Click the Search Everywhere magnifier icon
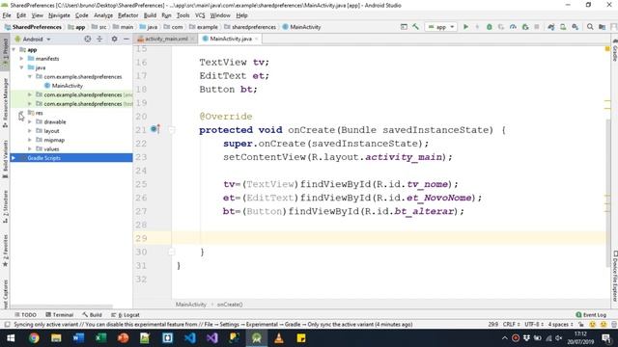The image size is (618, 347). (x=590, y=27)
